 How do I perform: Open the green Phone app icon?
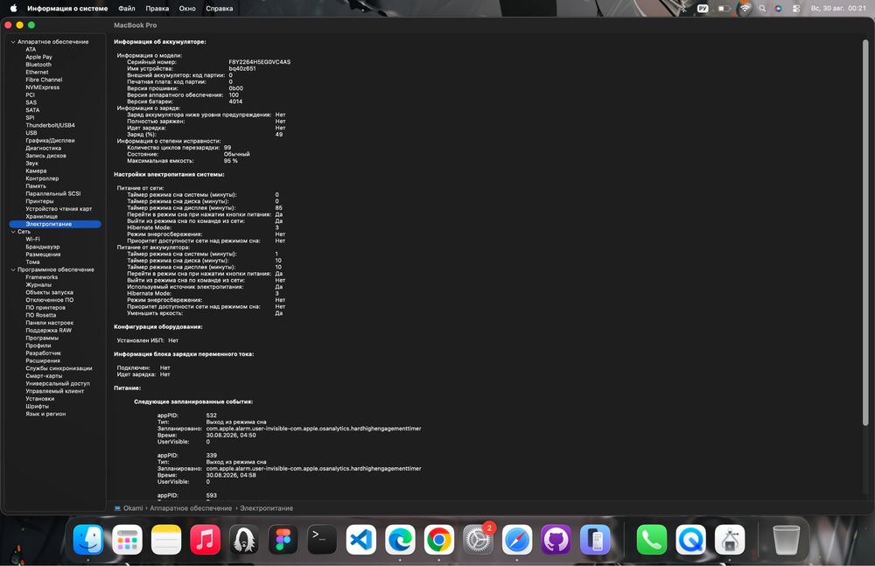click(652, 540)
